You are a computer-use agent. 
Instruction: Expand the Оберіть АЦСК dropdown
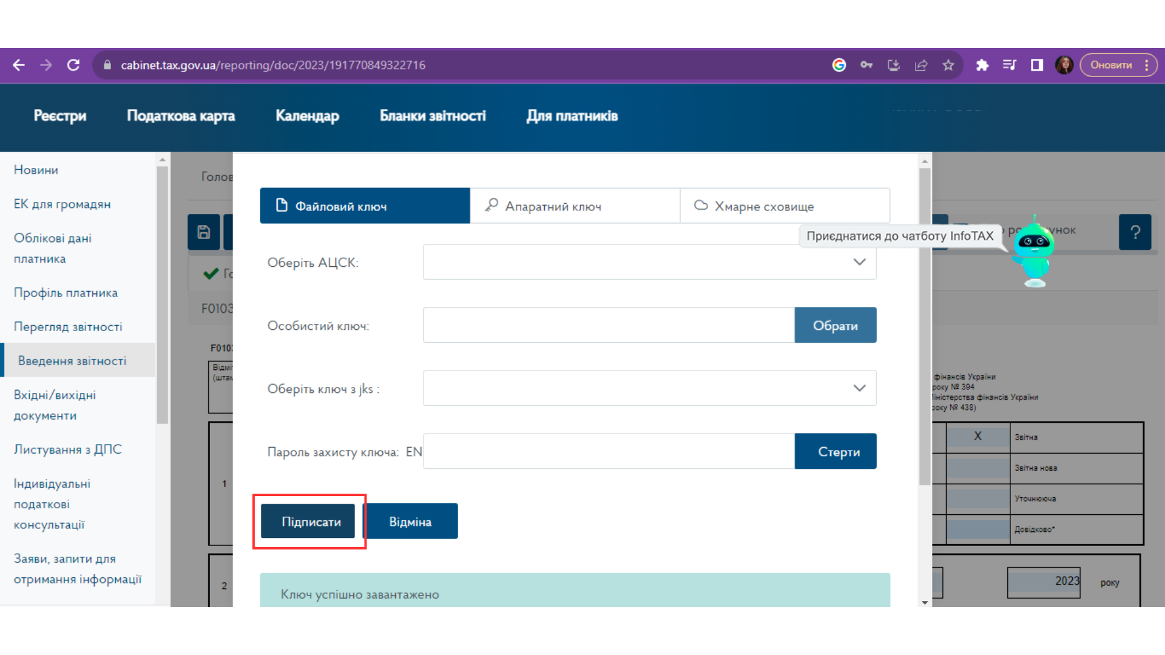[x=649, y=262]
